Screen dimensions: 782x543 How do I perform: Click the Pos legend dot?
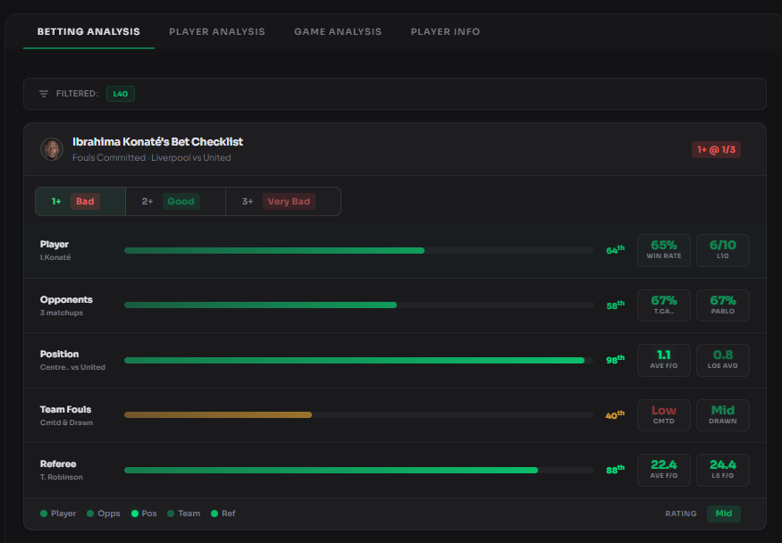coord(135,514)
